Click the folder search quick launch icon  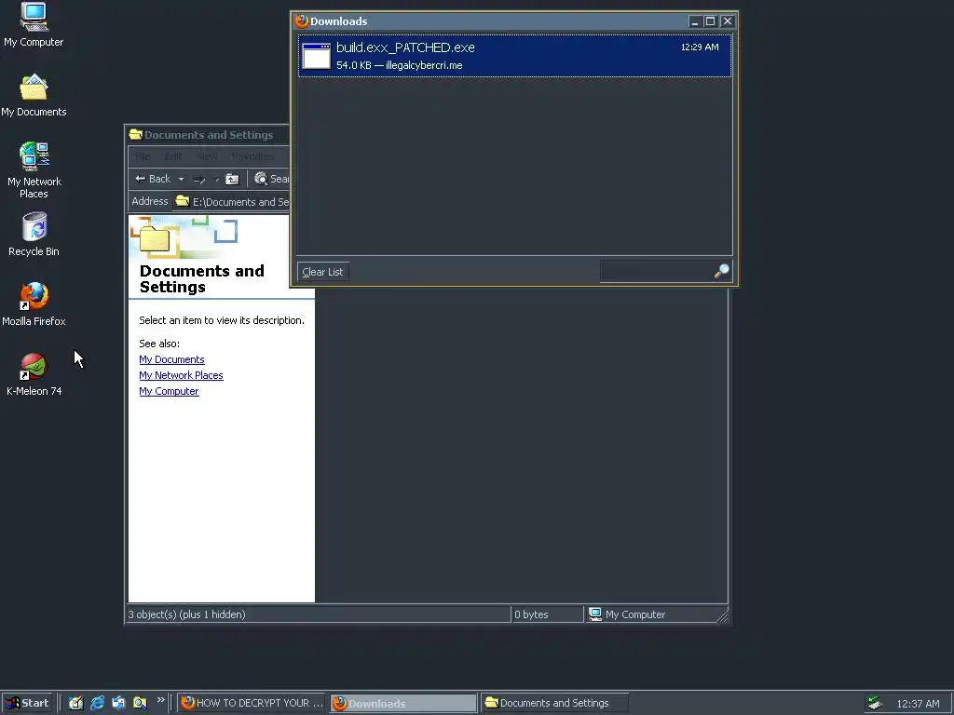point(140,703)
